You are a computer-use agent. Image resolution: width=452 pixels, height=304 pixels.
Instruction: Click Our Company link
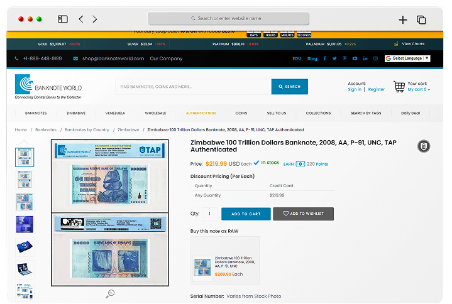[166, 58]
